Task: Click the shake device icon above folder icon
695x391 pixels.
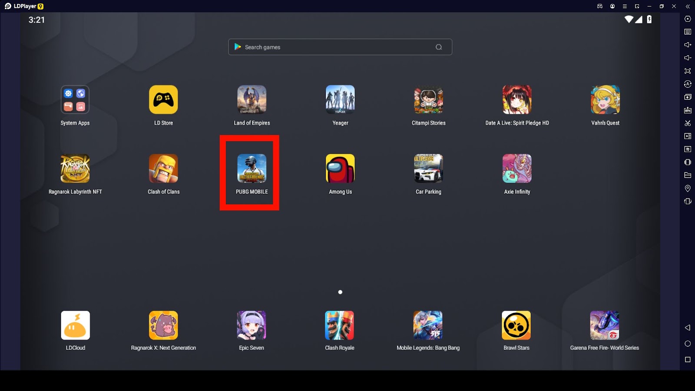Action: coord(688,162)
